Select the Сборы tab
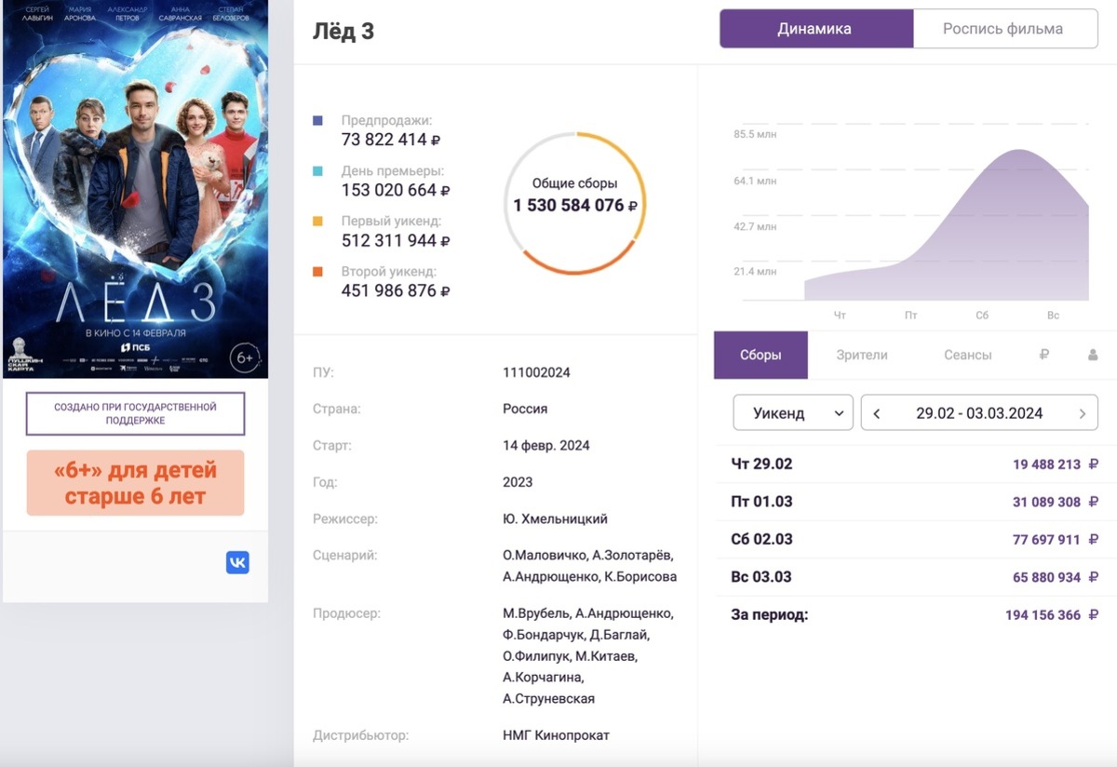Image resolution: width=1117 pixels, height=767 pixels. 760,355
